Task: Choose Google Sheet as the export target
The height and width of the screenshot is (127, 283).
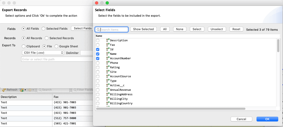Action: click(x=56, y=46)
